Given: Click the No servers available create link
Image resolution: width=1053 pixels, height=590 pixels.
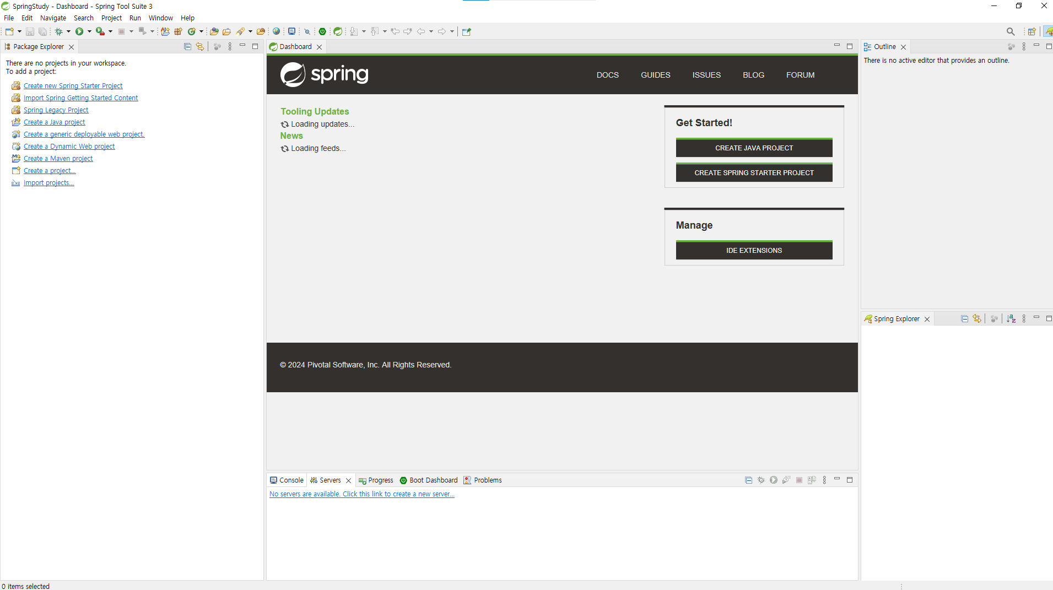Looking at the screenshot, I should pos(361,494).
